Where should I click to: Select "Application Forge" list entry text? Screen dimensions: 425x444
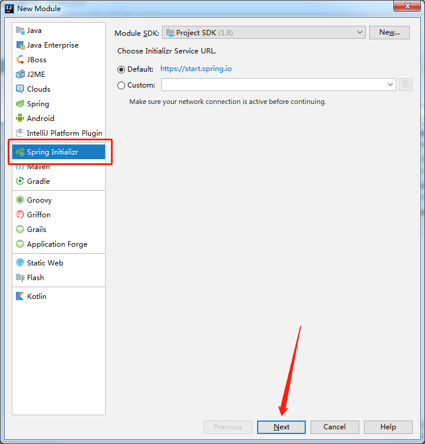click(57, 244)
